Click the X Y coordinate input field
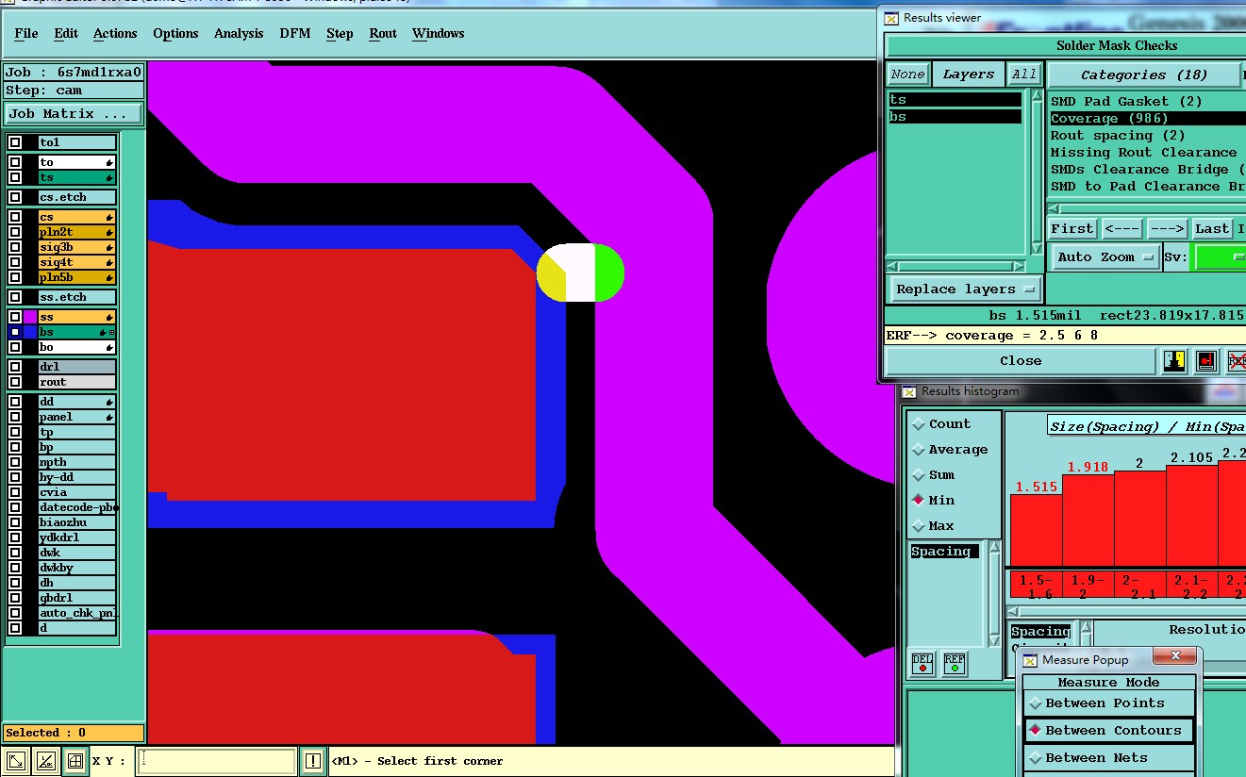1246x777 pixels. tap(216, 761)
